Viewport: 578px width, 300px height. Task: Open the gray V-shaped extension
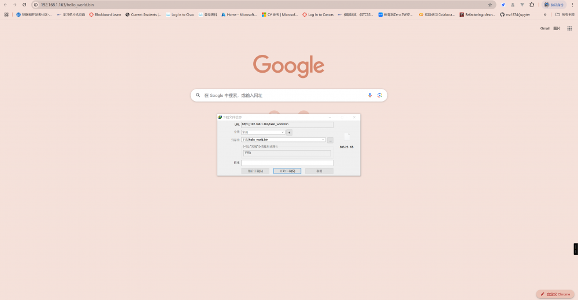522,5
